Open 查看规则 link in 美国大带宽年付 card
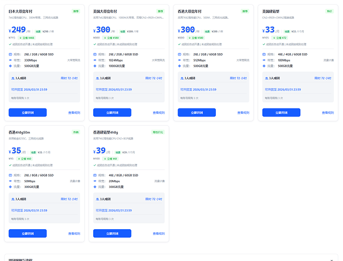 (x=159, y=113)
